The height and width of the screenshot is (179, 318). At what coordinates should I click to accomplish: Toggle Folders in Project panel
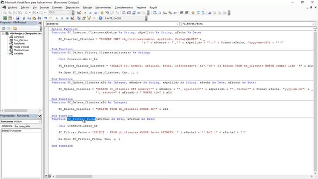pyautogui.click(x=15, y=28)
